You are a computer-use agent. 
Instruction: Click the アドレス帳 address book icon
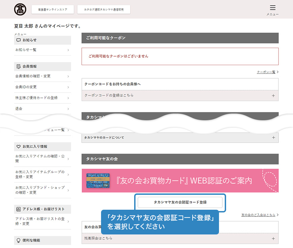click(19, 209)
